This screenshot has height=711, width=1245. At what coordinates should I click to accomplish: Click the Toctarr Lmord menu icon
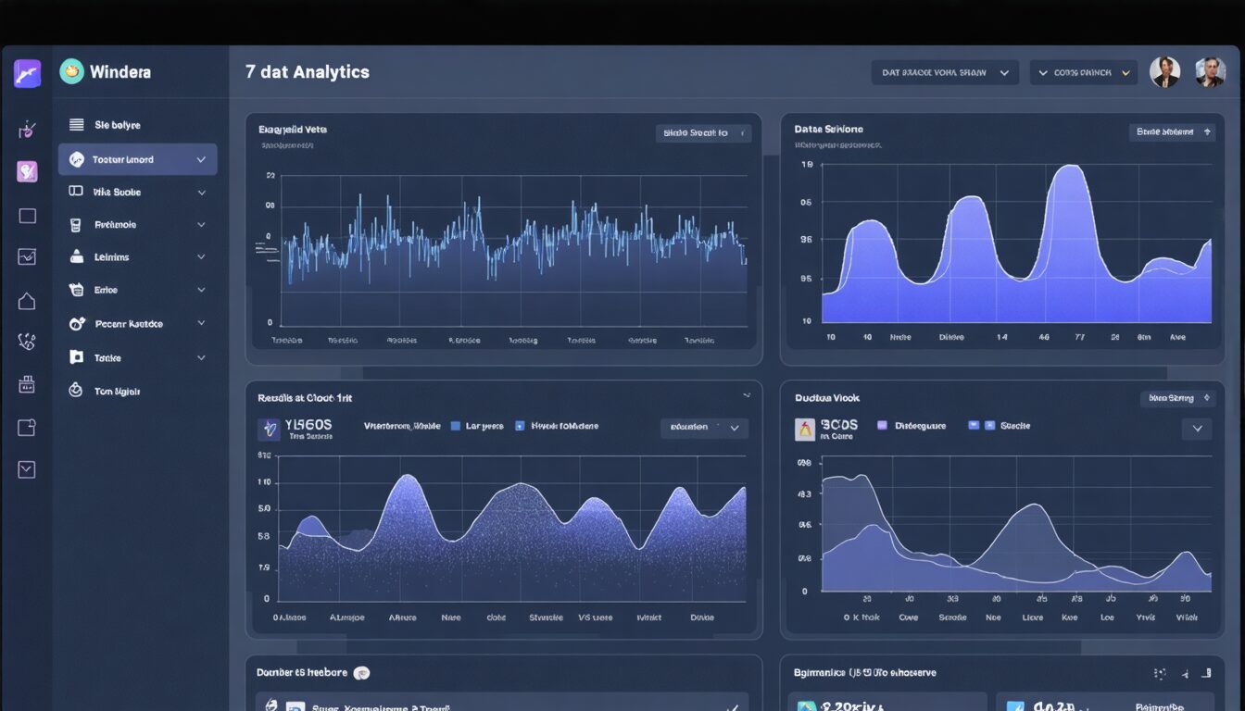pos(77,159)
